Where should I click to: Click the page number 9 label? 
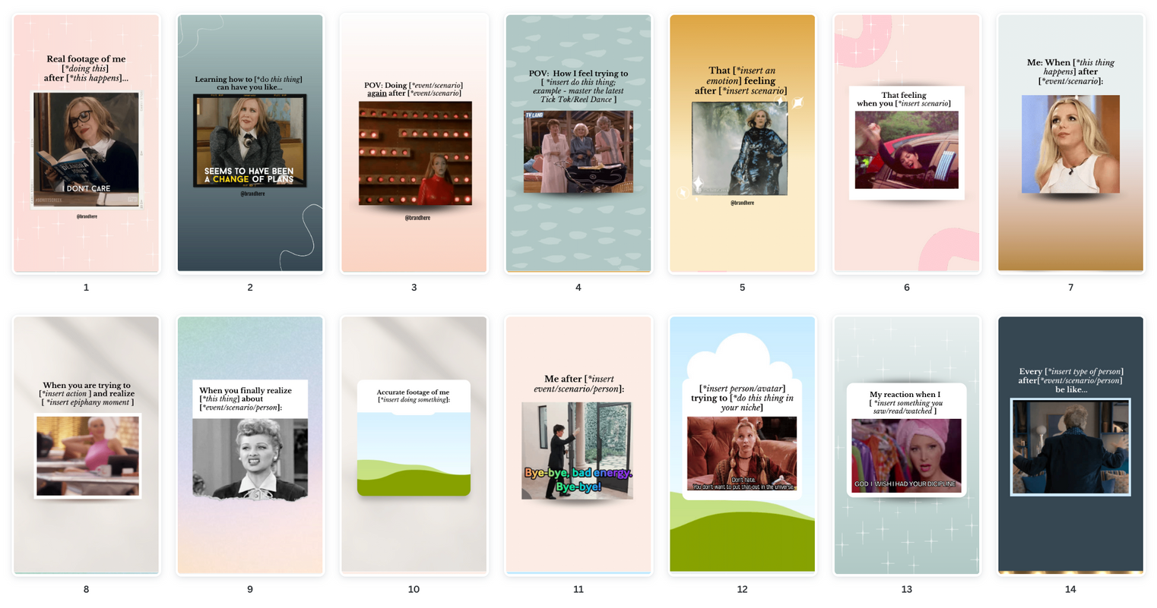point(250,590)
